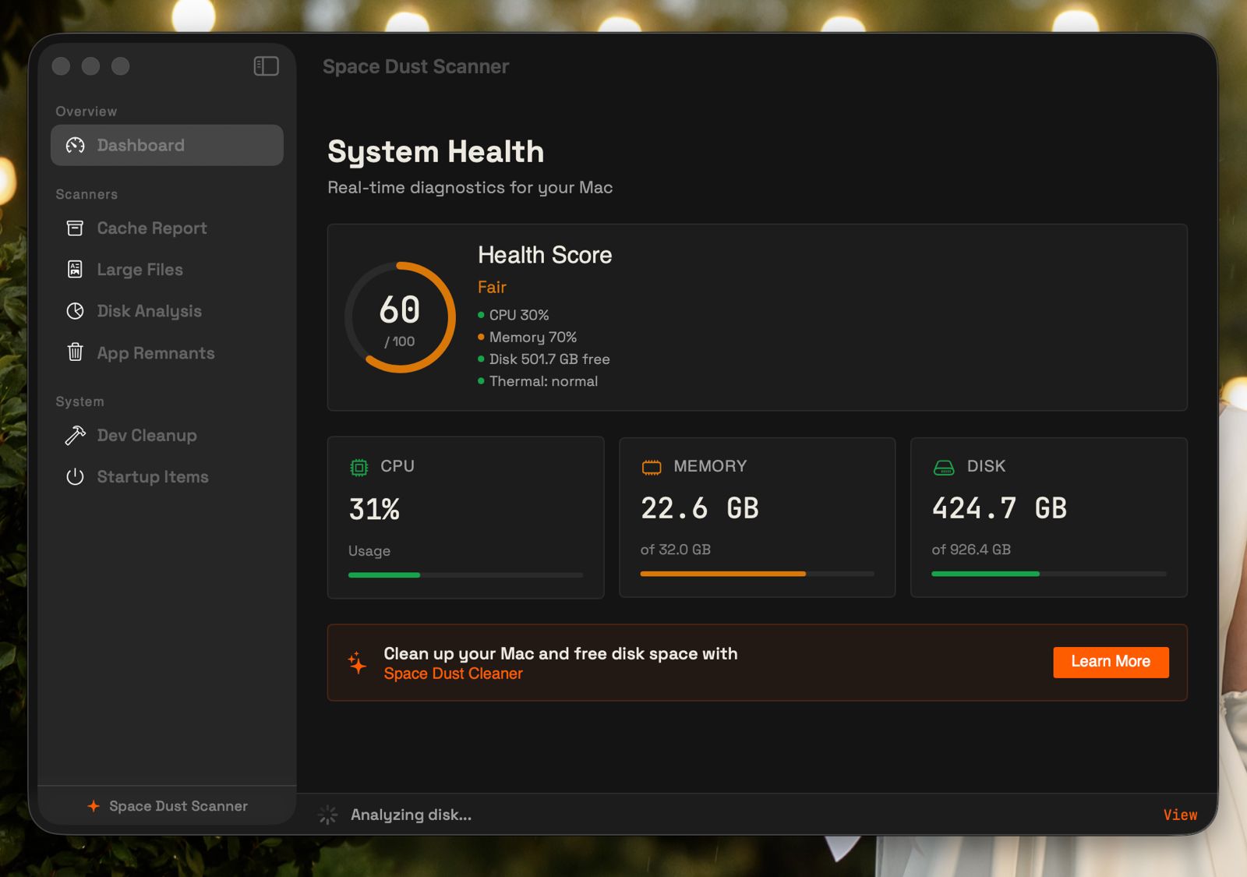The width and height of the screenshot is (1247, 877).
Task: Click the Startup Items power icon
Action: pos(75,476)
